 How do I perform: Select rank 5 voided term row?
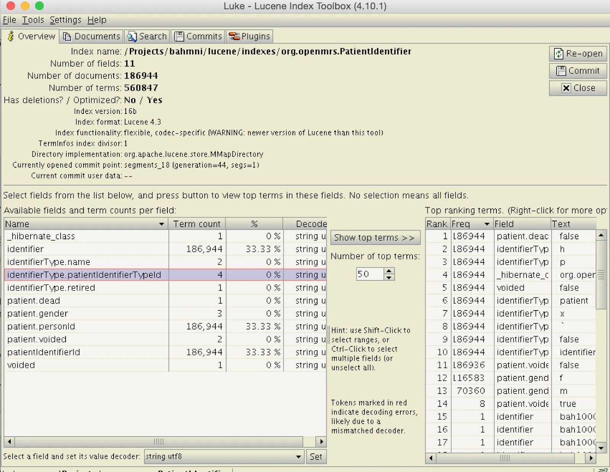coord(510,288)
